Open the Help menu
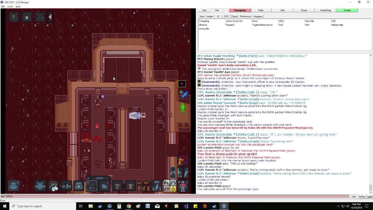Screen dimensions: 373x210 point(18,6)
